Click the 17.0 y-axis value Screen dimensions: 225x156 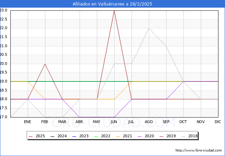pos(3,117)
